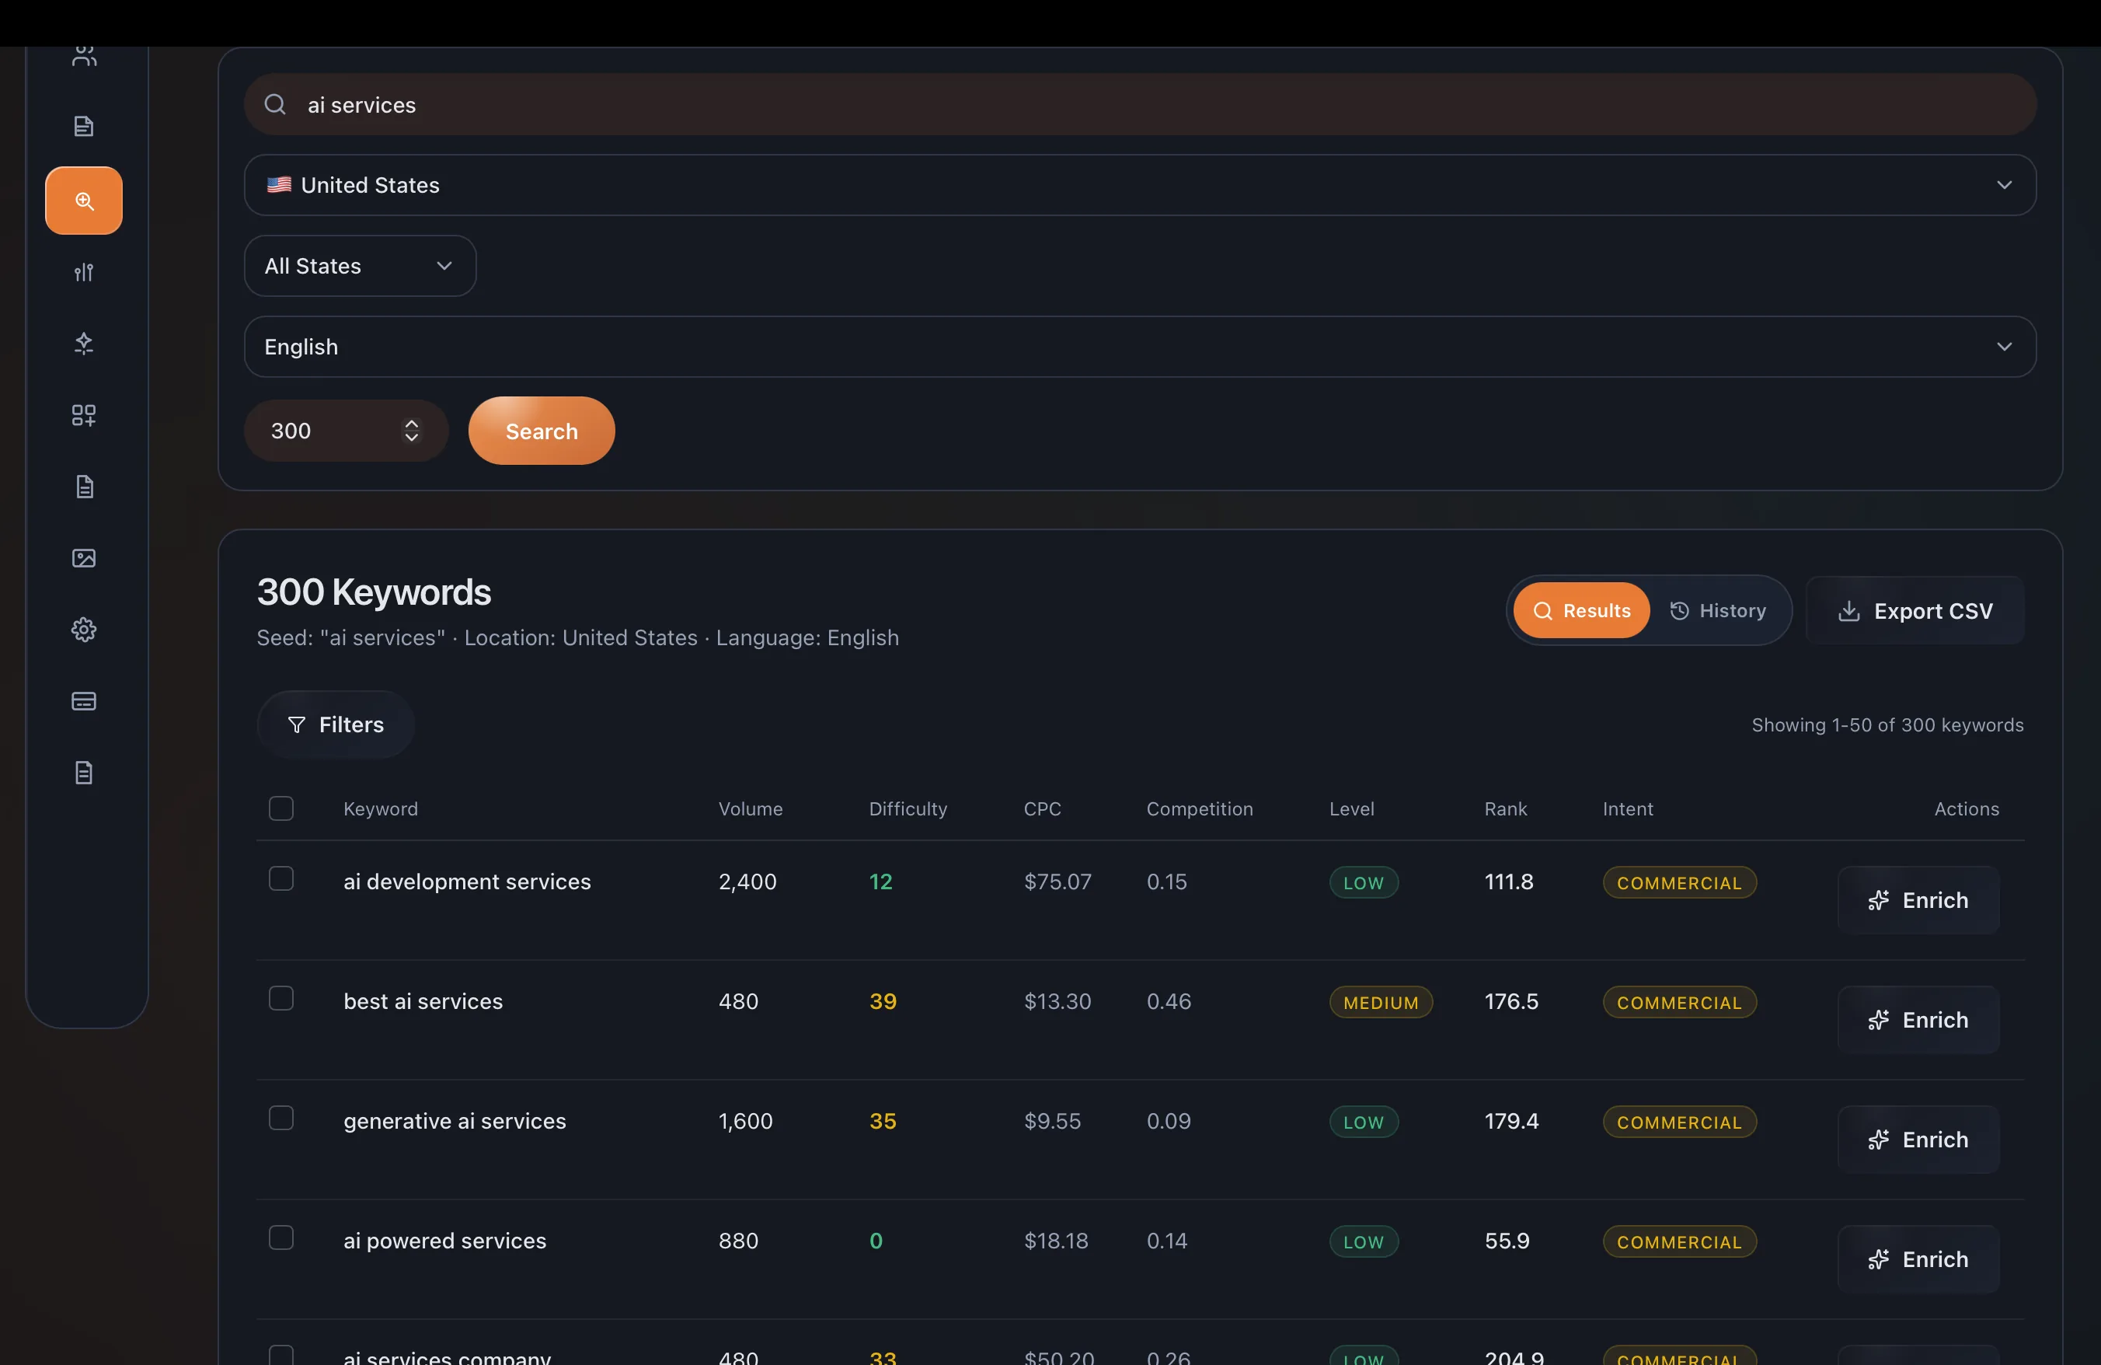This screenshot has height=1365, width=2101.
Task: Sort by the Difficulty column header
Action: point(908,808)
